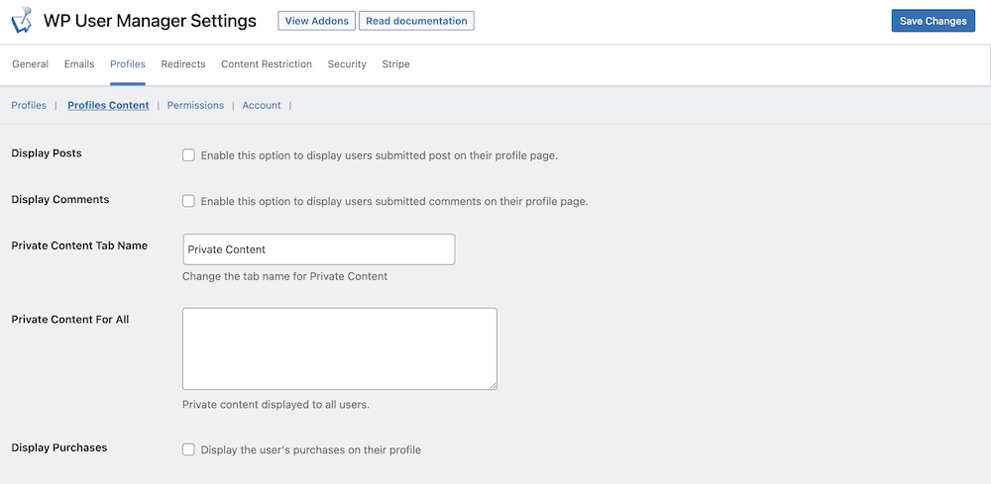Focus the Private Content Tab Name field
The width and height of the screenshot is (991, 484).
(x=318, y=249)
